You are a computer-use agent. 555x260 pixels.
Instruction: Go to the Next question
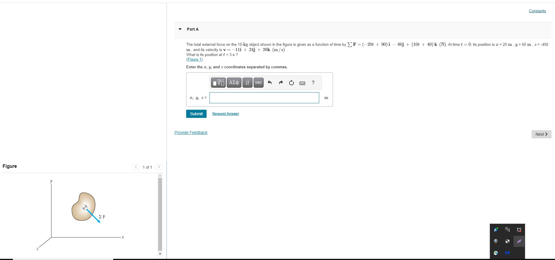point(542,134)
